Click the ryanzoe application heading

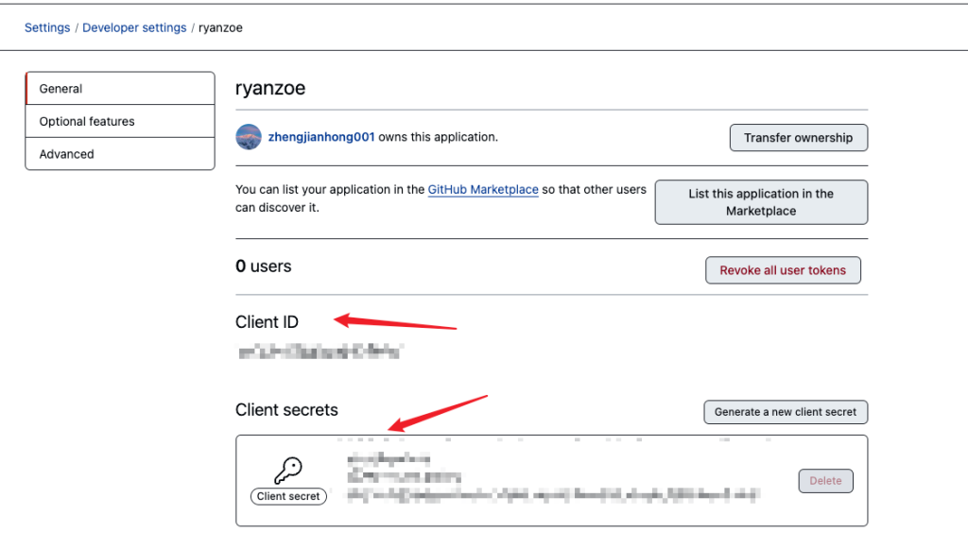tap(270, 88)
